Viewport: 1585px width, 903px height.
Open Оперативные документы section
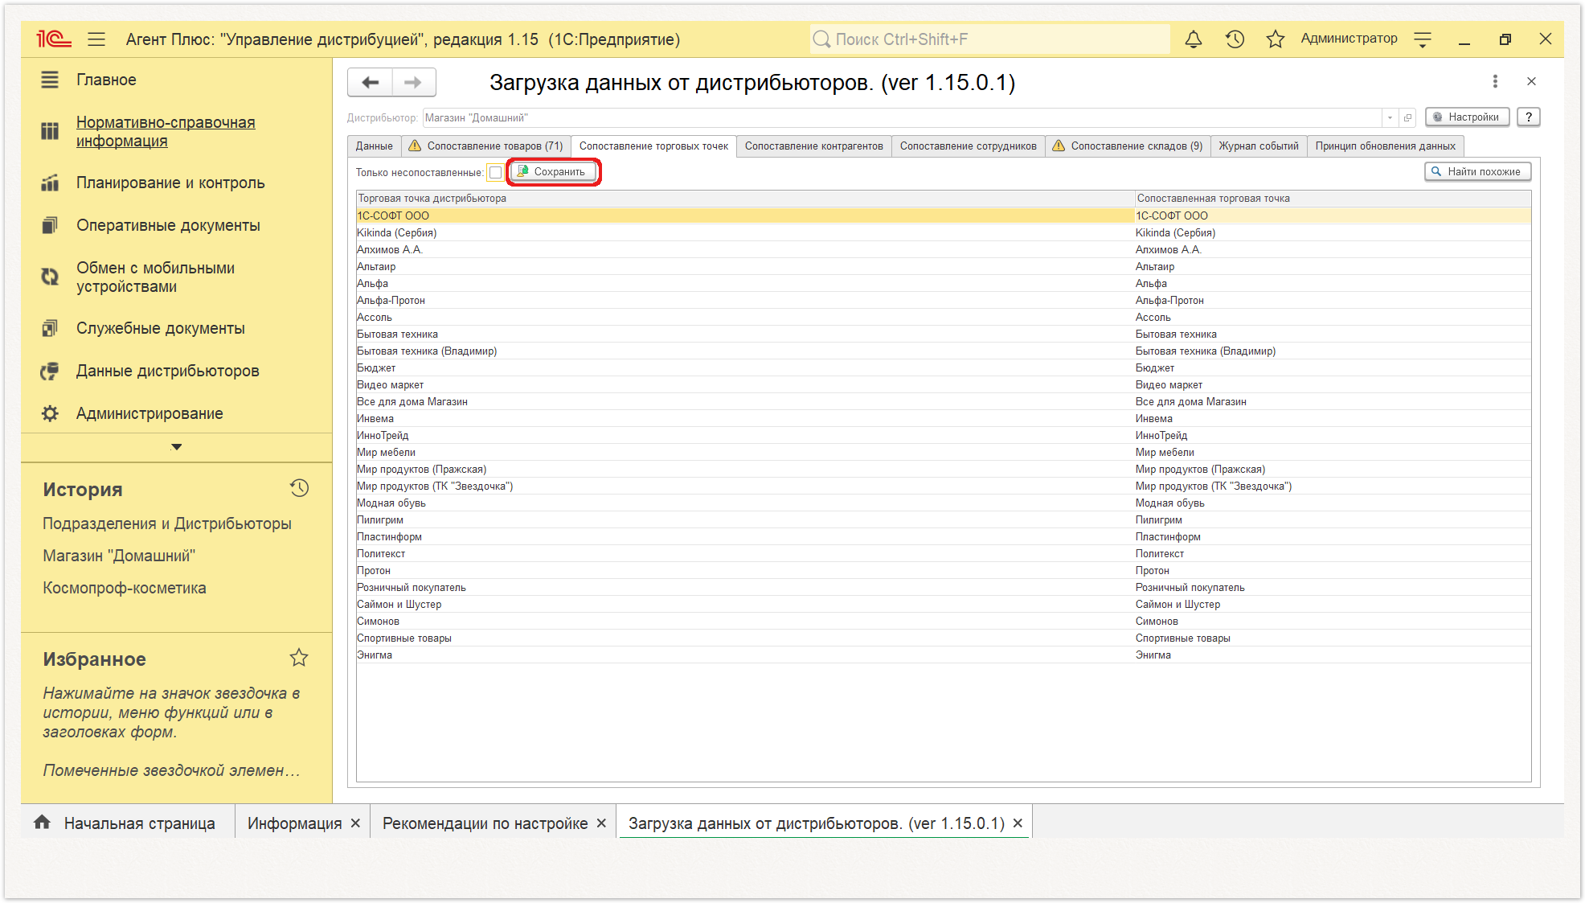168,225
